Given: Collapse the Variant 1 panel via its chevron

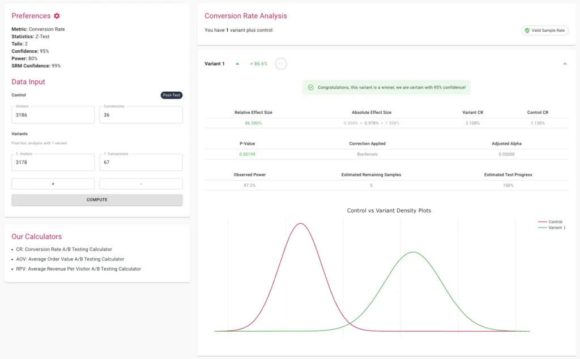Looking at the screenshot, I should [564, 63].
